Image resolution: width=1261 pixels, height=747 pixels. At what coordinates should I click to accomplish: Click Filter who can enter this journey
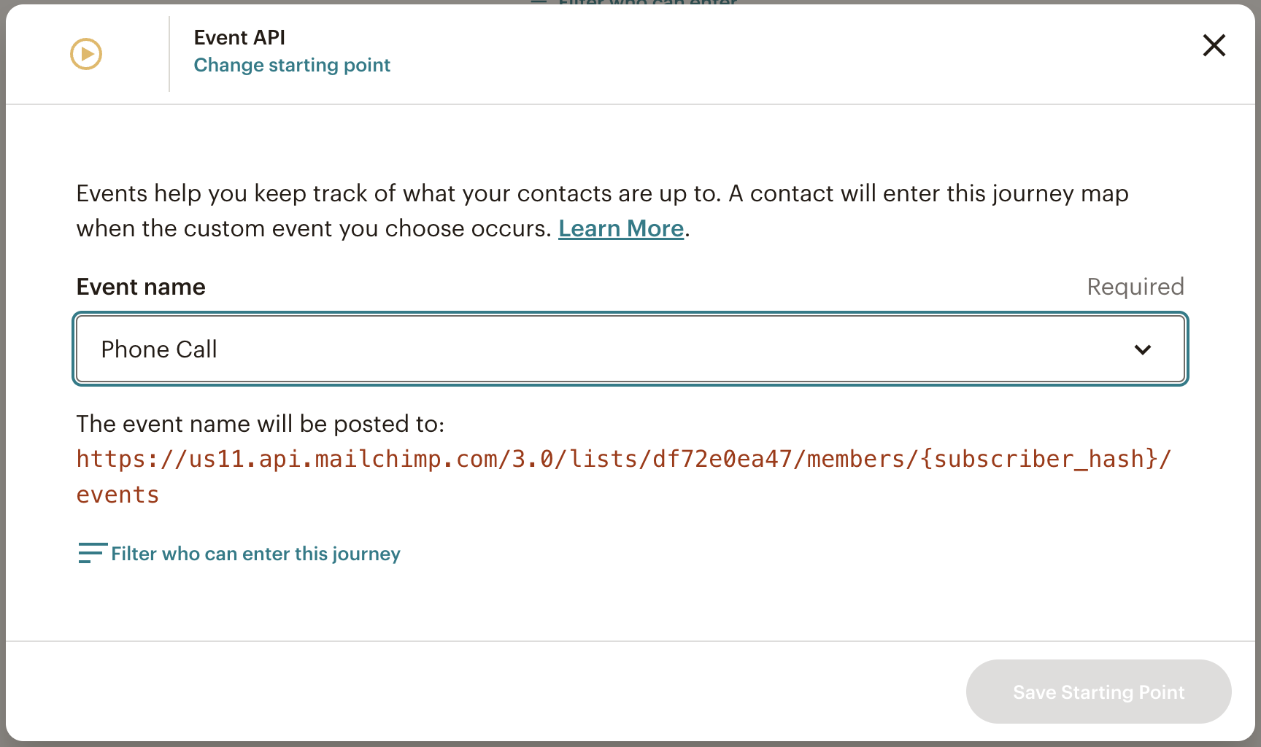point(255,554)
